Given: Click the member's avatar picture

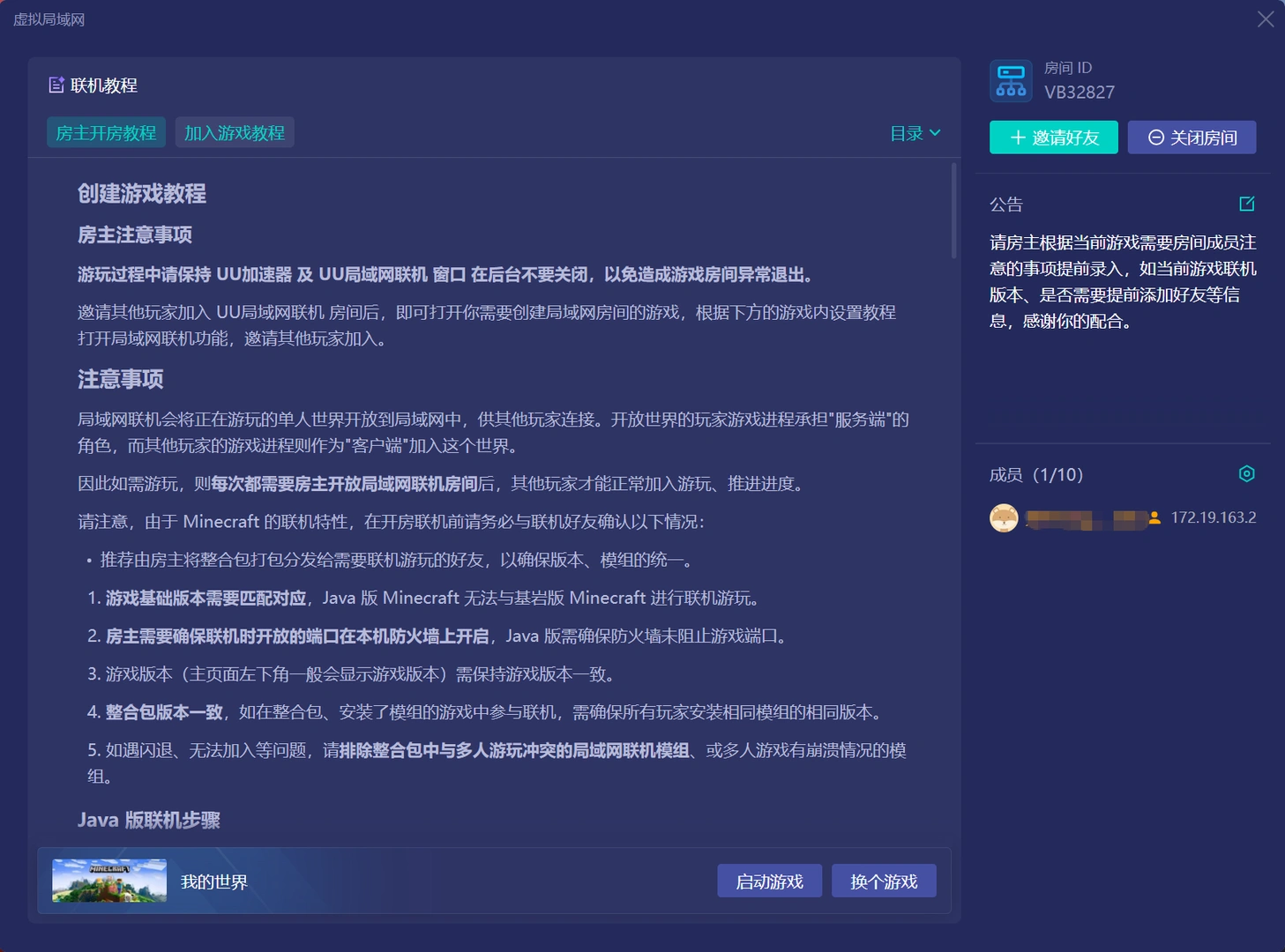Looking at the screenshot, I should 1004,518.
